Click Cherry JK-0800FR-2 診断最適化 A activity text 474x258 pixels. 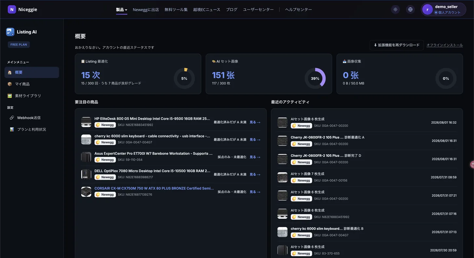(x=328, y=137)
